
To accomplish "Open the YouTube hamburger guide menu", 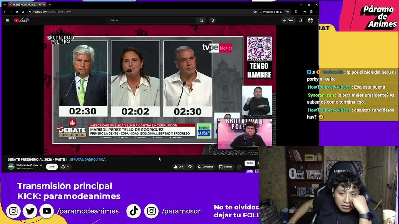I will click(x=7, y=20).
